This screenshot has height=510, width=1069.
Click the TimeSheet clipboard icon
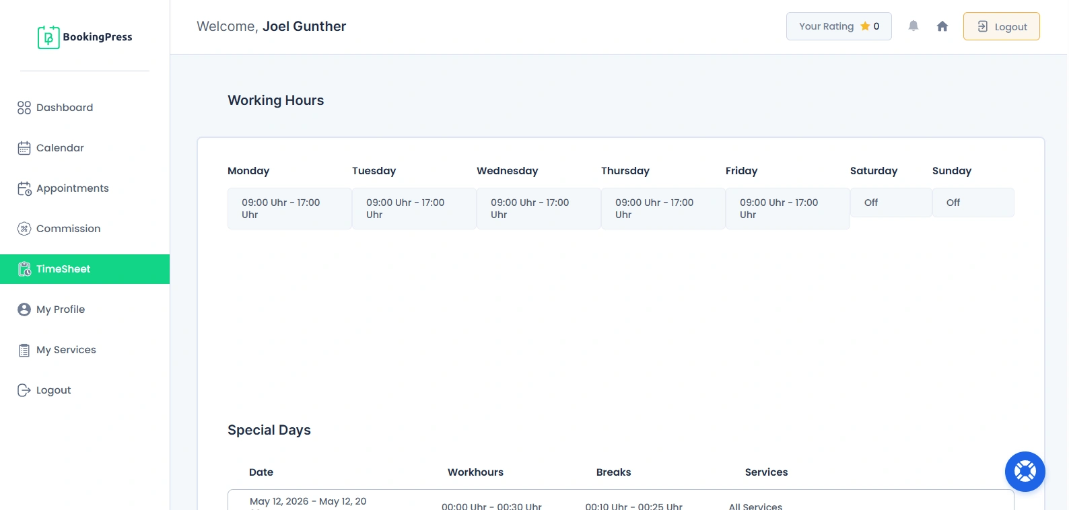(24, 269)
